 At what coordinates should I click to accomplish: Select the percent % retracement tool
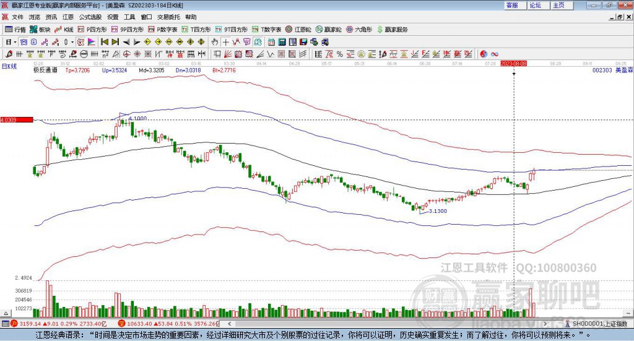pyautogui.click(x=340, y=54)
